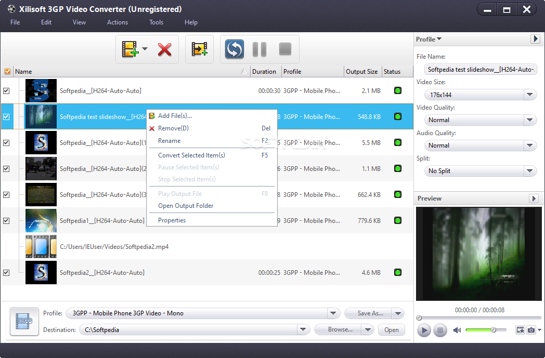Open the snapshot options dropdown arrow in Preview
The image size is (545, 358).
(539, 330)
